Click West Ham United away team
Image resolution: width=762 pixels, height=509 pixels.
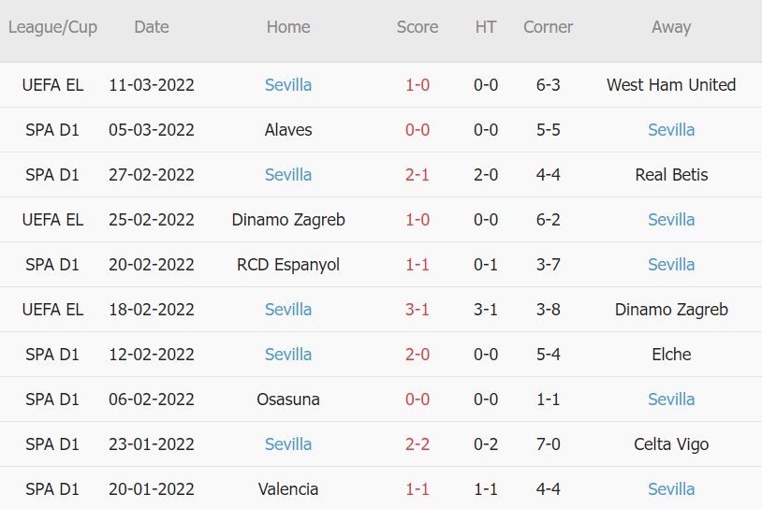(x=671, y=85)
